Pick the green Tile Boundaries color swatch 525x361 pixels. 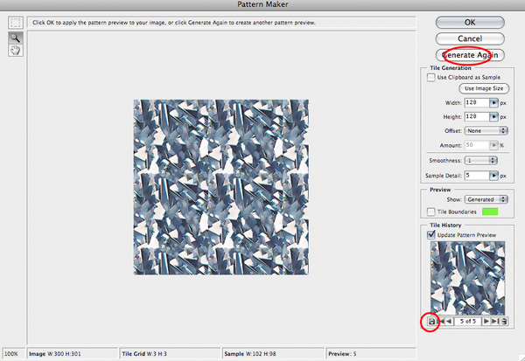point(490,212)
